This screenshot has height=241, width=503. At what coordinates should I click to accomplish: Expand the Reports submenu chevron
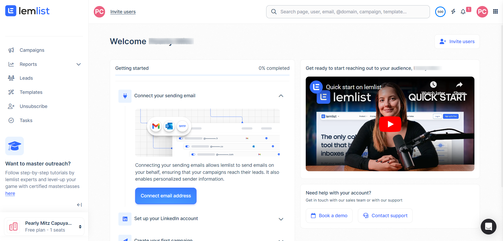click(79, 64)
